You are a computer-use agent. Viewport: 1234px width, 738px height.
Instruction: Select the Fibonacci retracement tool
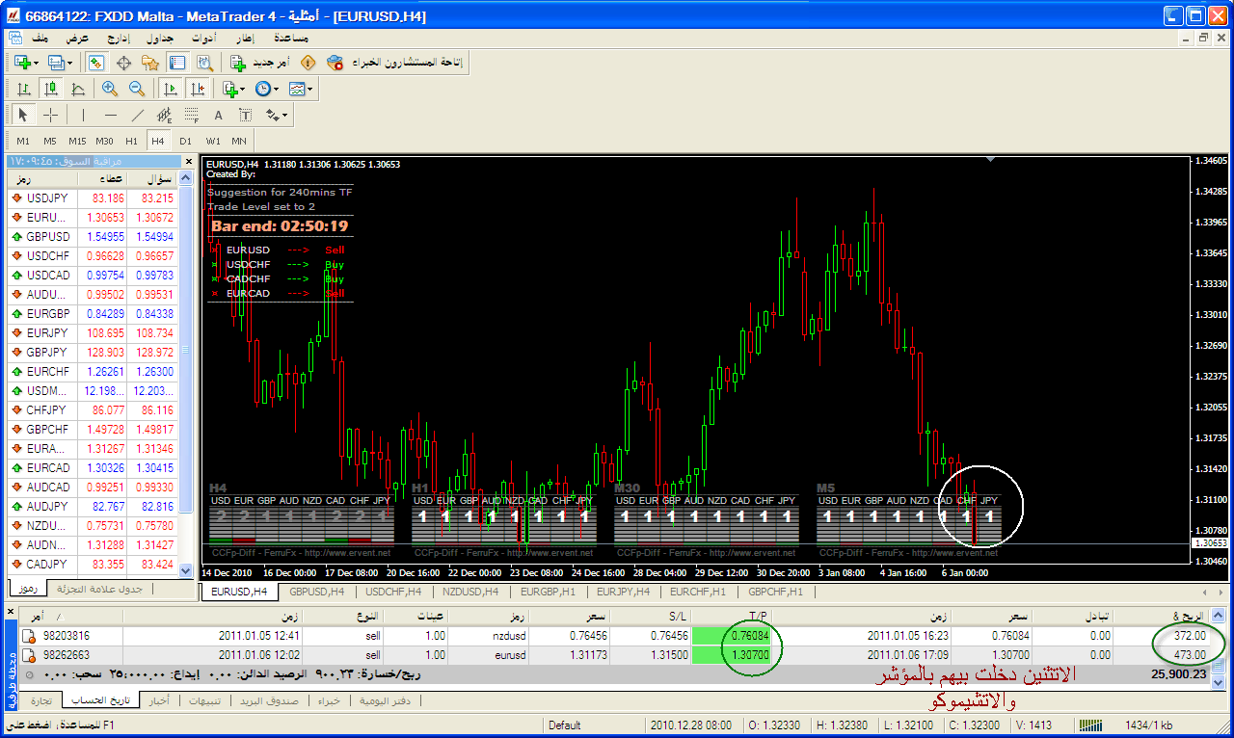pos(192,115)
